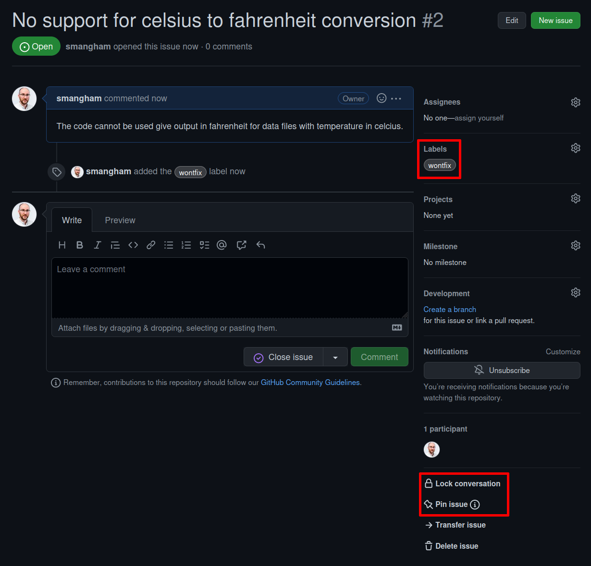This screenshot has width=591, height=566.
Task: Apply bold formatting in comment toolbar
Action: (x=80, y=245)
